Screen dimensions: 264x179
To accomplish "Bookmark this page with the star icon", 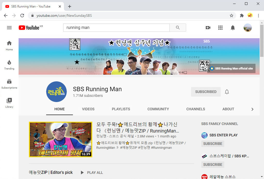I will [x=232, y=15].
